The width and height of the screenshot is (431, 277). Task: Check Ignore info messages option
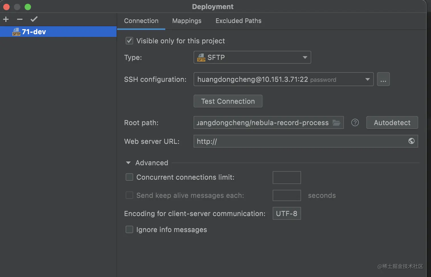point(129,230)
